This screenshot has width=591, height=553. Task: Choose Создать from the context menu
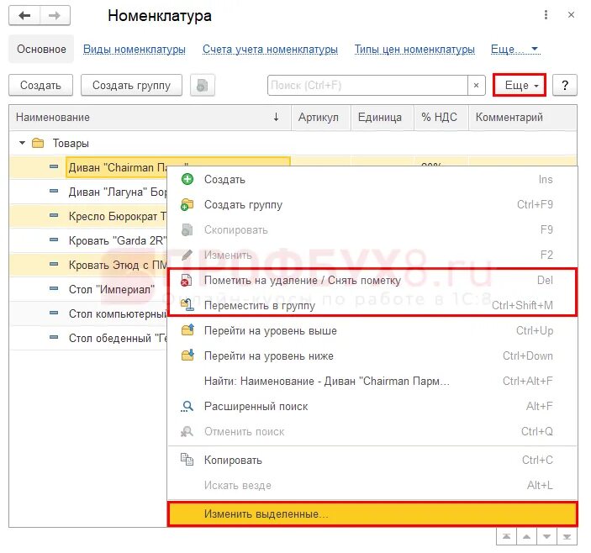click(x=372, y=179)
